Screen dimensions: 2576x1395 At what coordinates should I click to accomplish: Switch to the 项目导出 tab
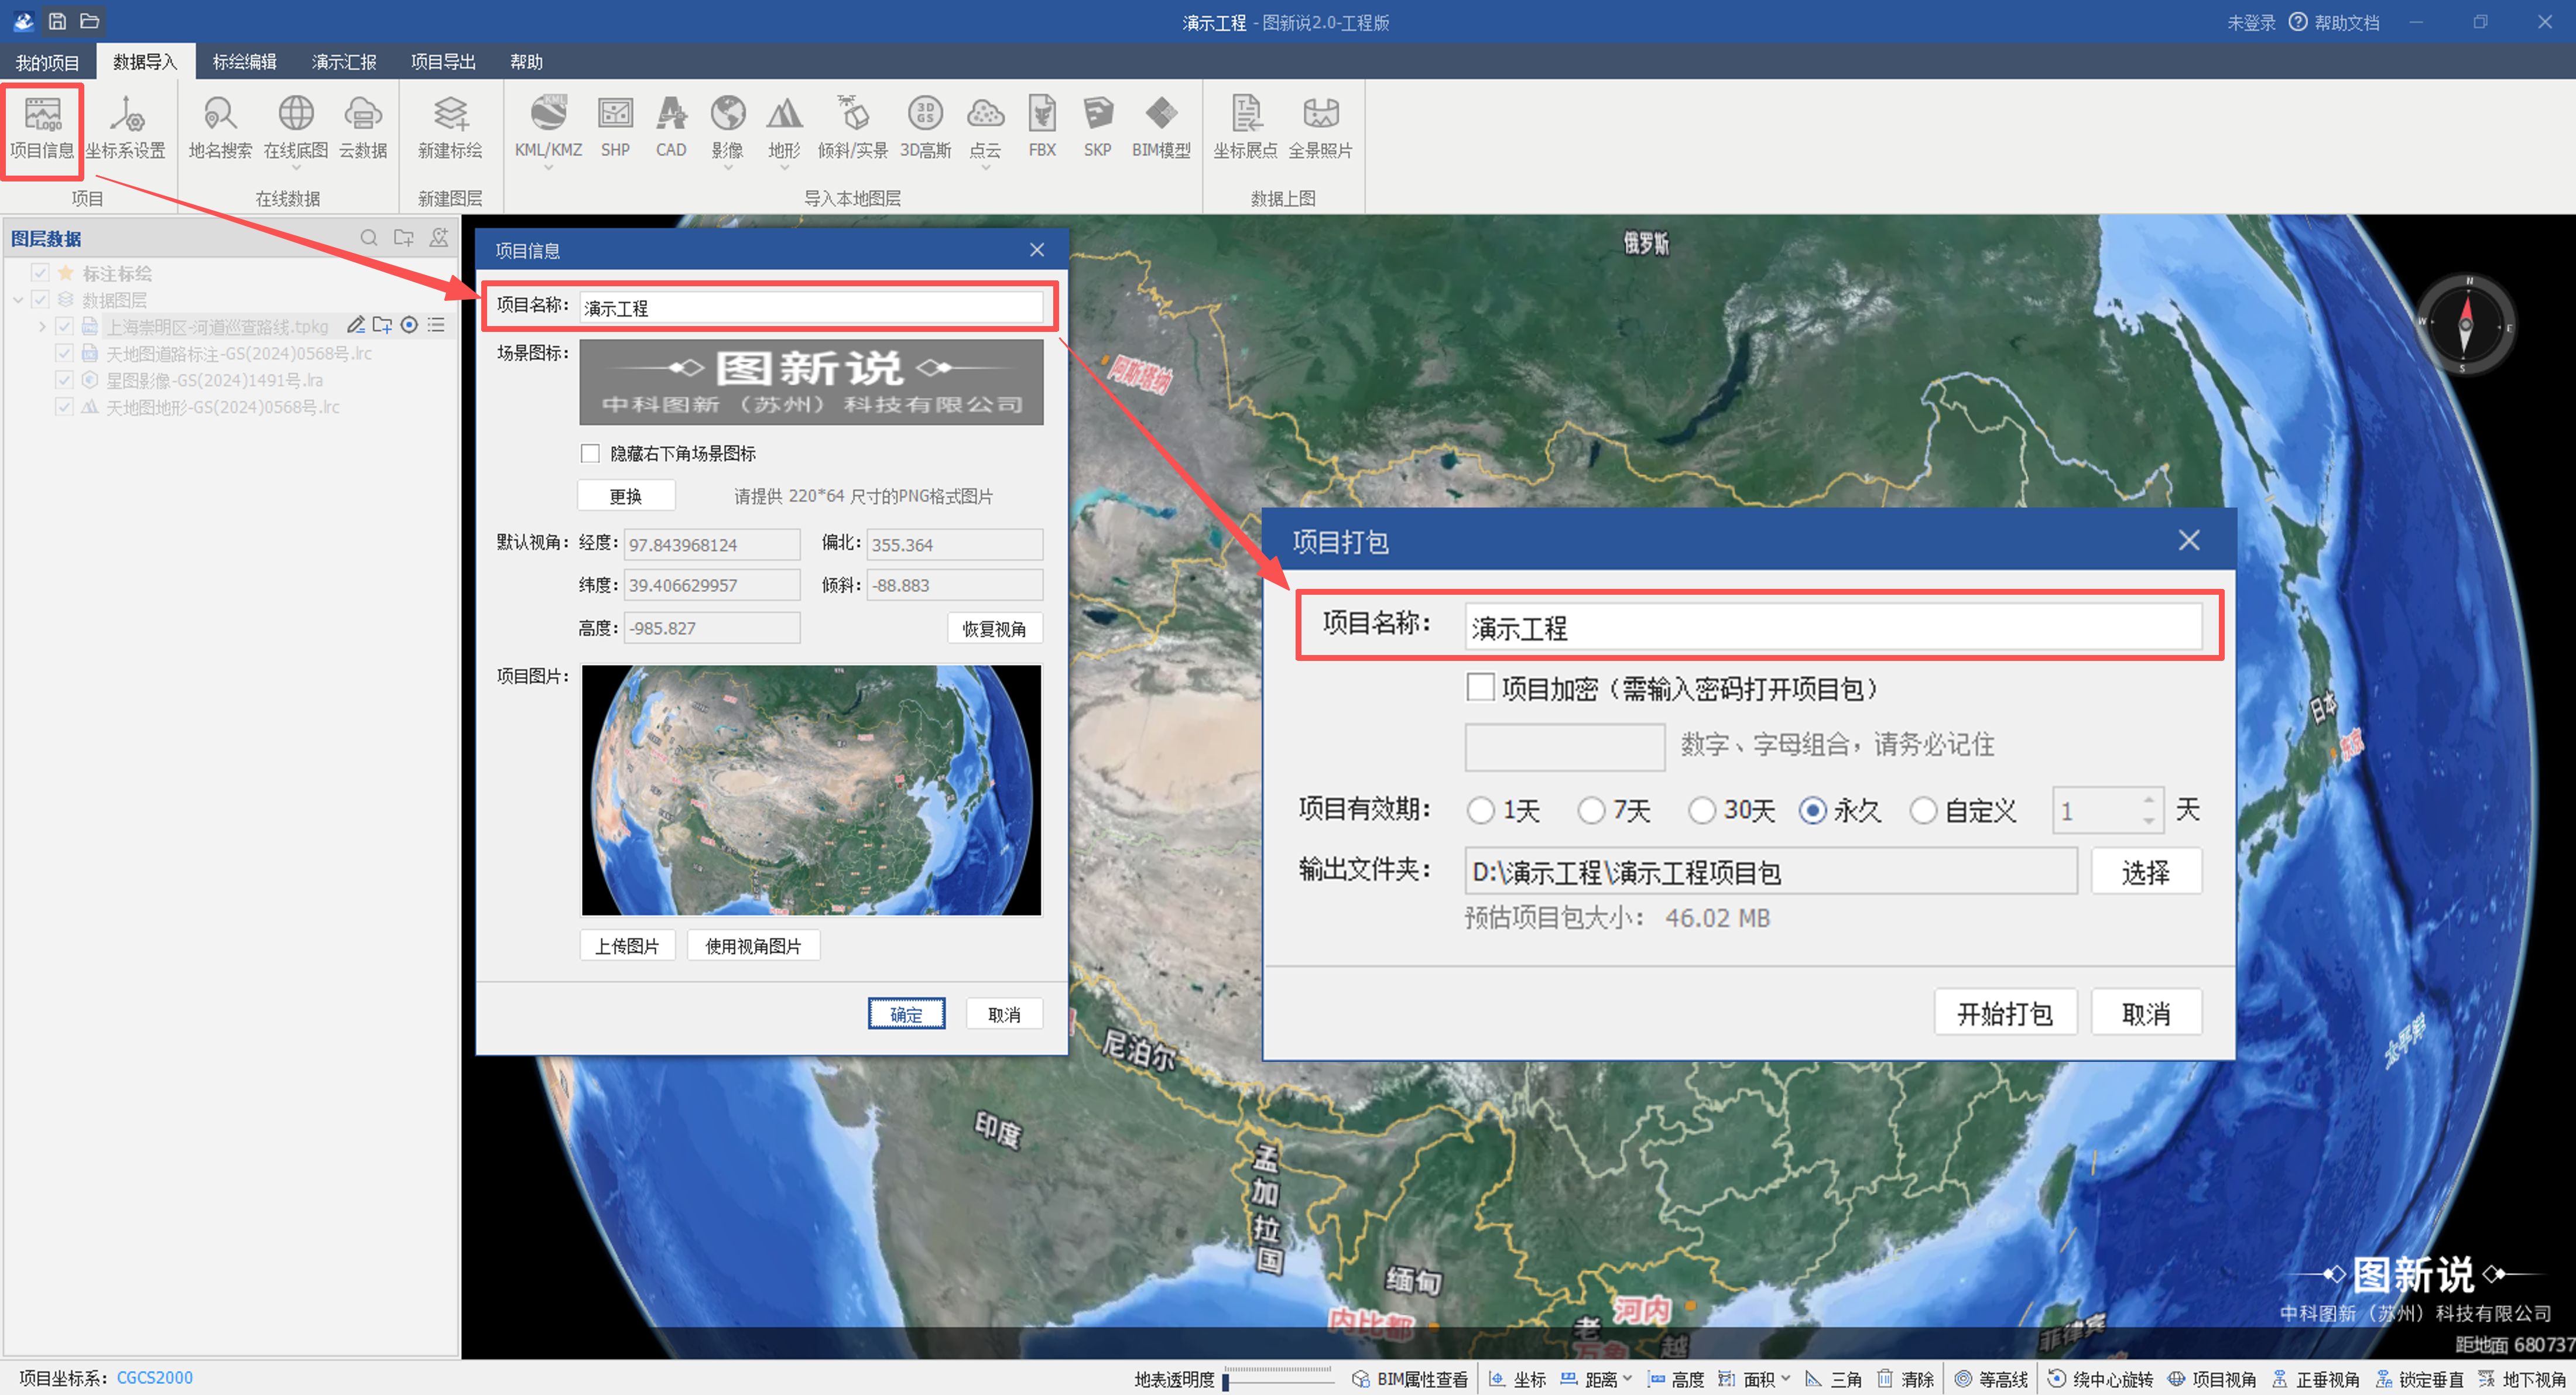(x=442, y=62)
